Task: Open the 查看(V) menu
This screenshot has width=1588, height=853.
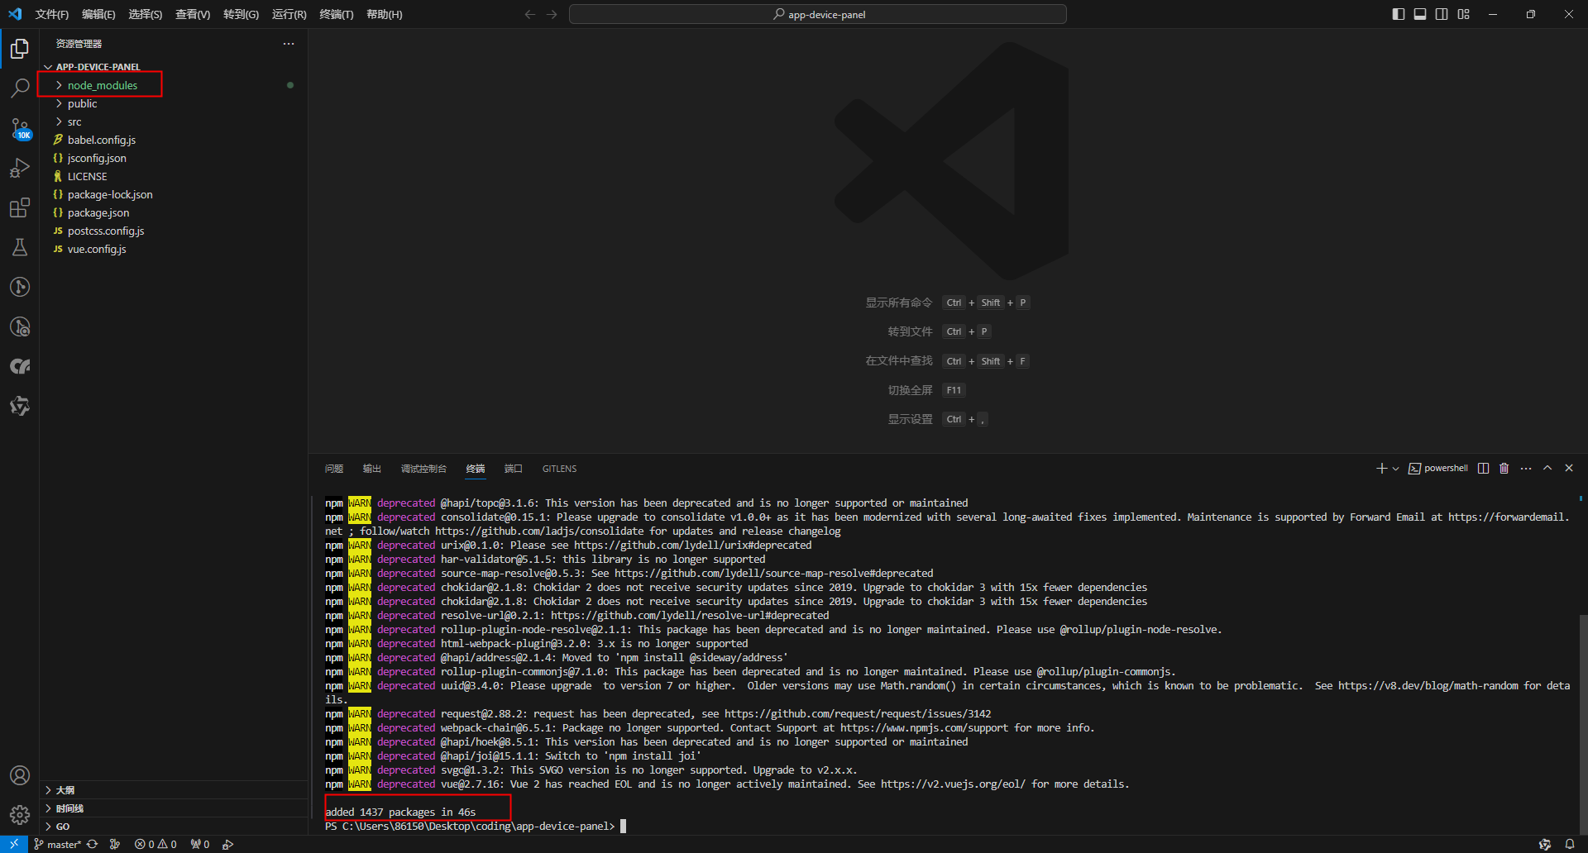Action: coord(193,14)
